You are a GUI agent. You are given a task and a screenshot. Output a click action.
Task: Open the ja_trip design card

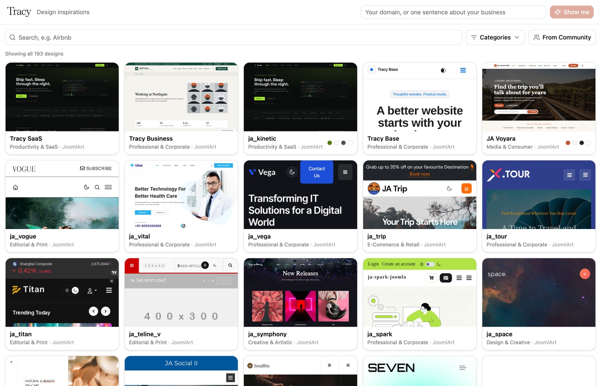(x=420, y=207)
